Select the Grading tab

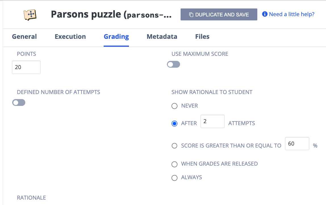[116, 37]
